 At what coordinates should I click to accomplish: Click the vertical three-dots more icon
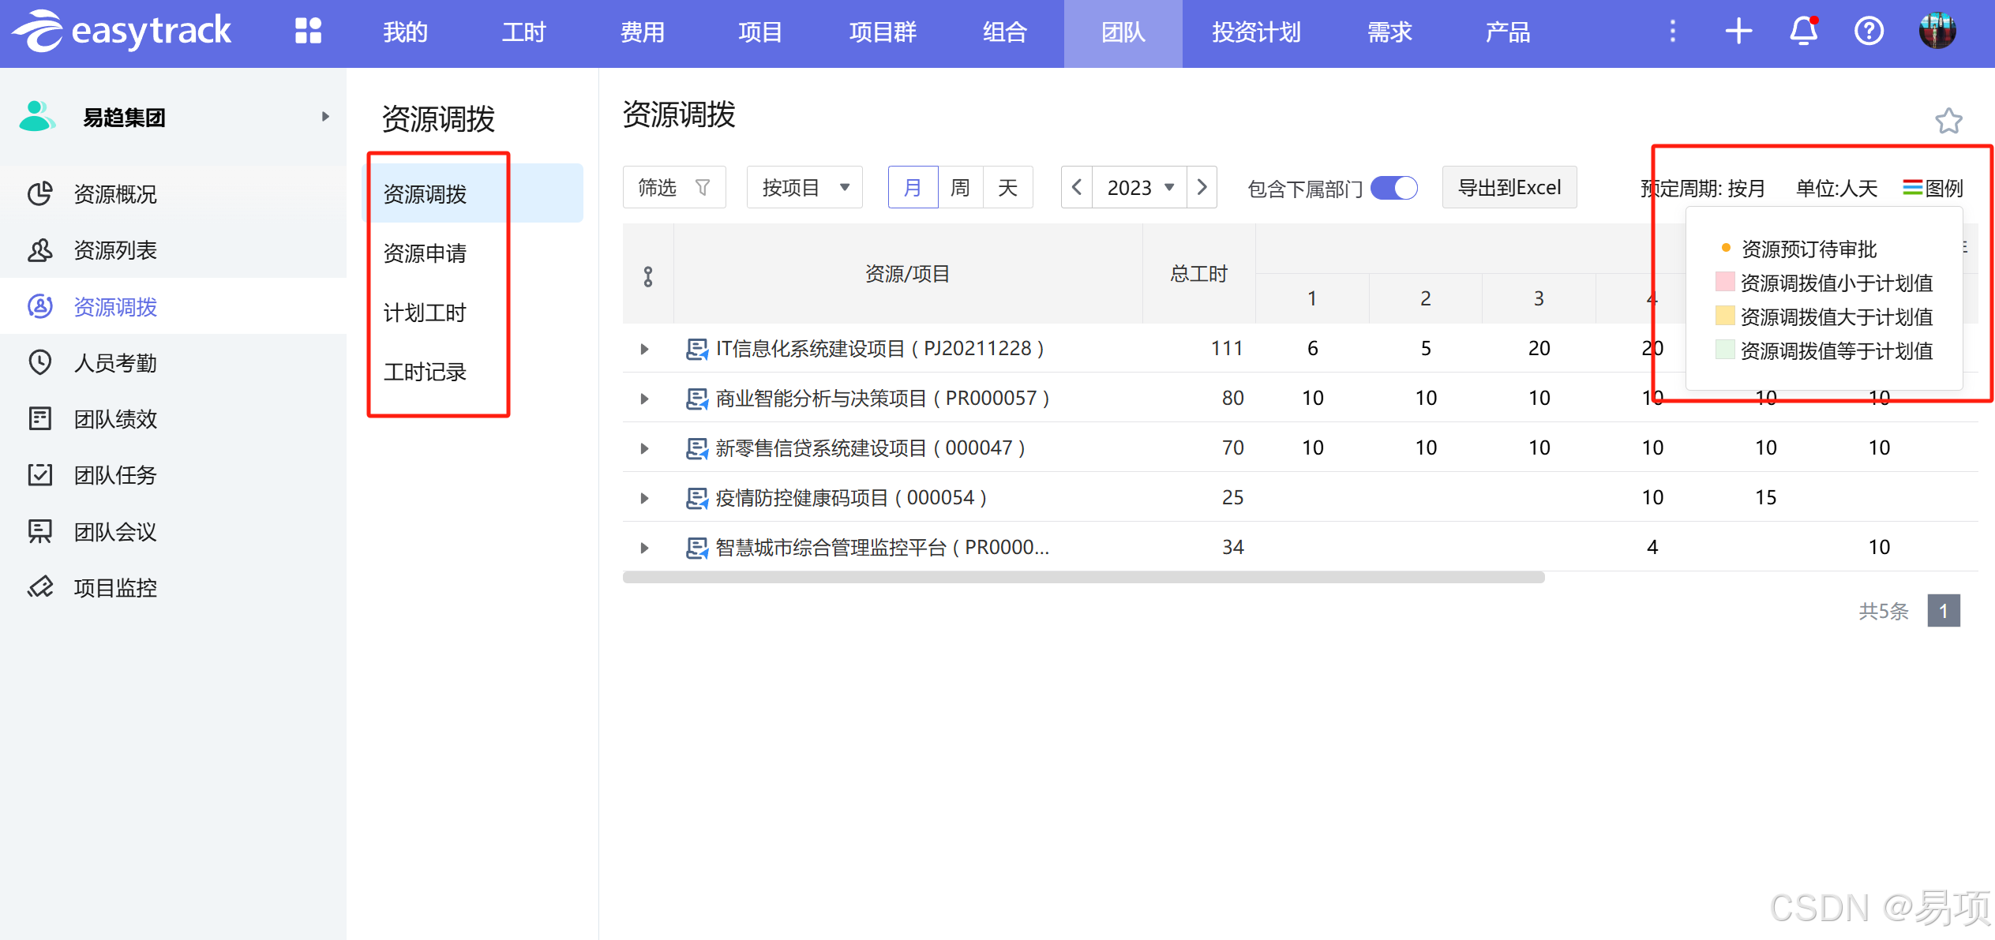pyautogui.click(x=1672, y=32)
